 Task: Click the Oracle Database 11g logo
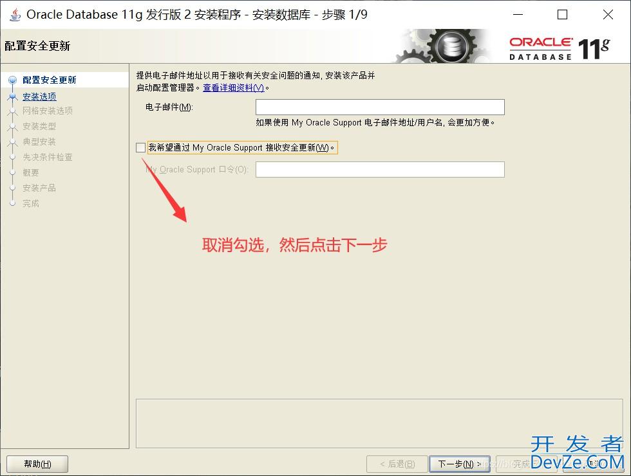click(560, 49)
